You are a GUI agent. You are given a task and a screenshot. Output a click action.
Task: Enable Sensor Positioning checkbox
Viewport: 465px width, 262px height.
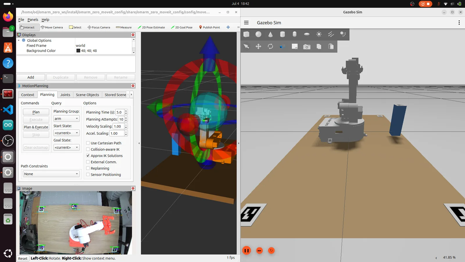[88, 175]
